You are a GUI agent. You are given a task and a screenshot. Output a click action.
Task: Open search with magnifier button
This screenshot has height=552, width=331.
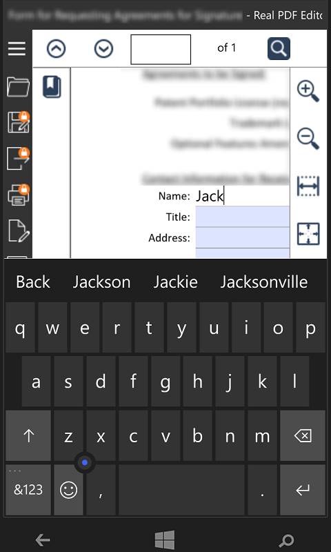279,48
